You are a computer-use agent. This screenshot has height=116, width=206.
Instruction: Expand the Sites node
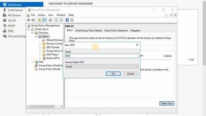pos(32,62)
